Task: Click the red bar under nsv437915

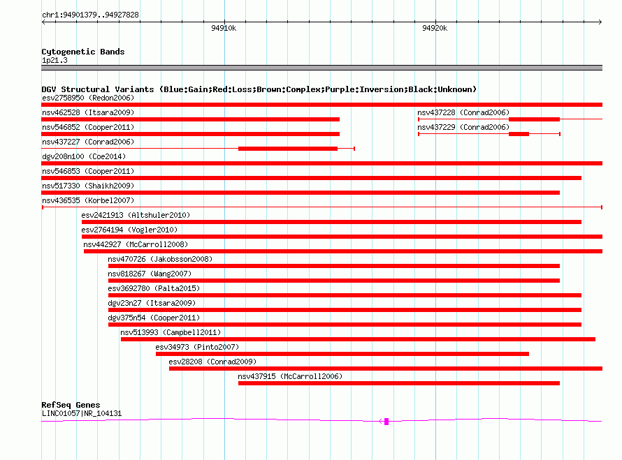Action: tap(399, 383)
